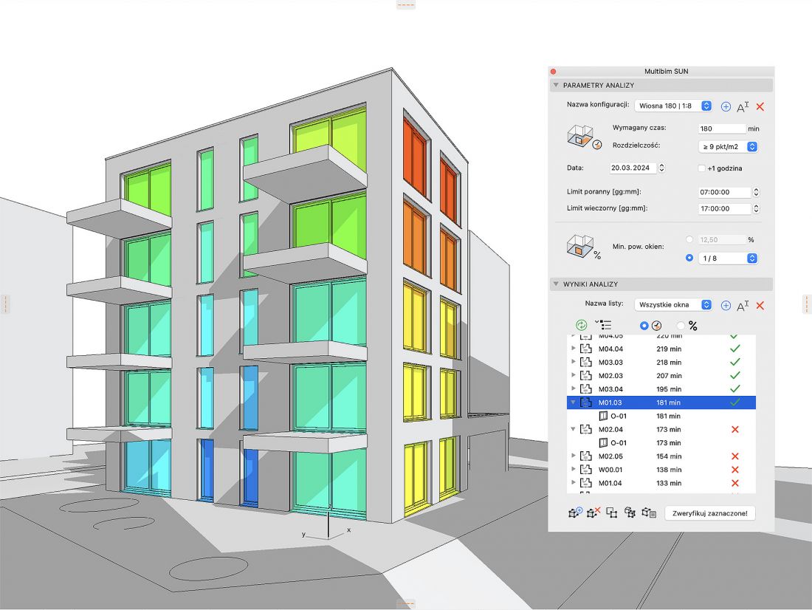Refresh analysis results with green arrows icon
Image resolution: width=812 pixels, height=610 pixels.
582,325
